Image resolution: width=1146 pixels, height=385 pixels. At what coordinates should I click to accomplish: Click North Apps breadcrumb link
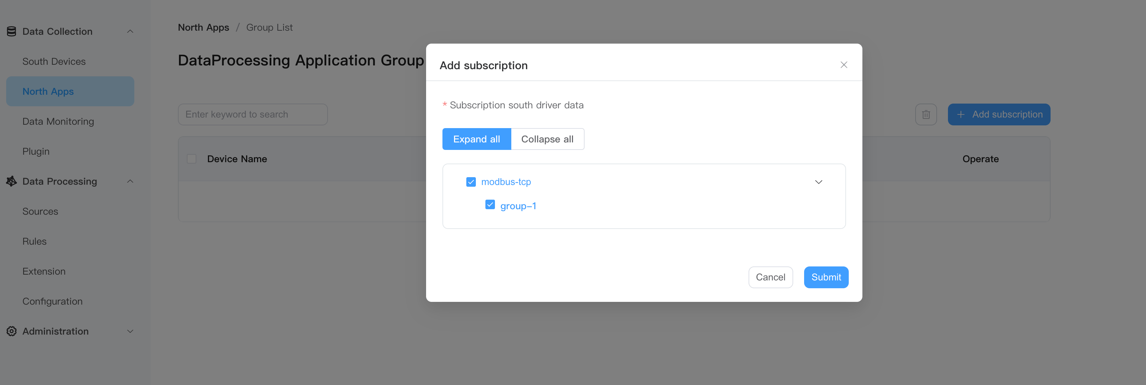click(203, 28)
